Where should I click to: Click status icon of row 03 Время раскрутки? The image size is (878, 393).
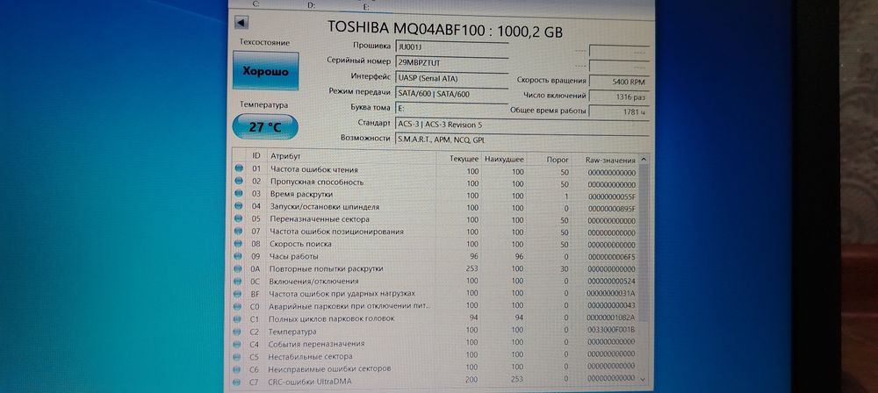239,194
